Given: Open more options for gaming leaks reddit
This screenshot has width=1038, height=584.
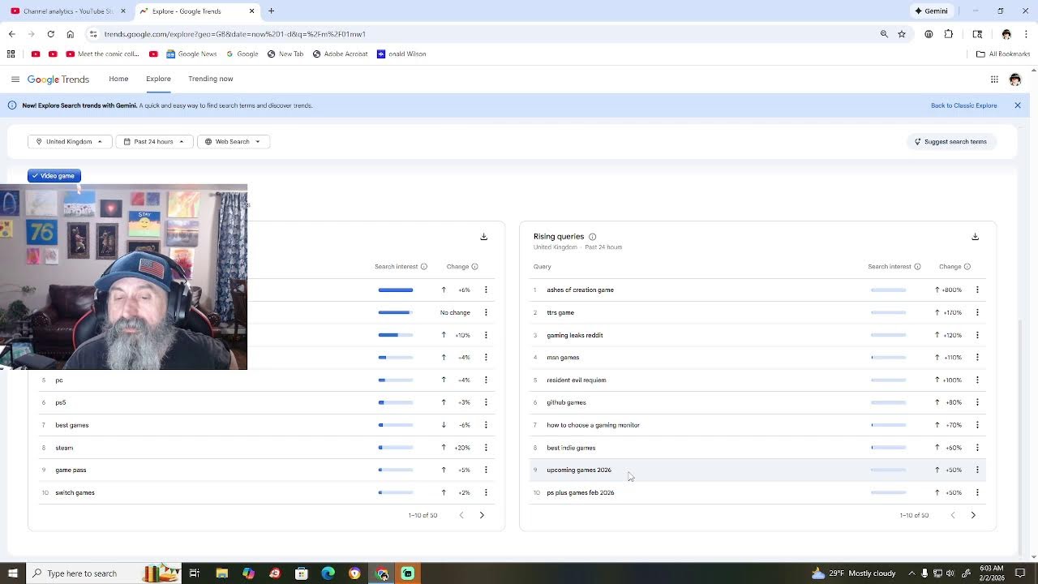Looking at the screenshot, I should [x=977, y=335].
